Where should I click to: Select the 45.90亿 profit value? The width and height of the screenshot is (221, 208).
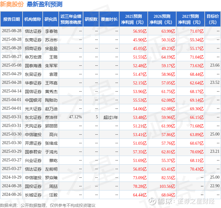point(140,40)
